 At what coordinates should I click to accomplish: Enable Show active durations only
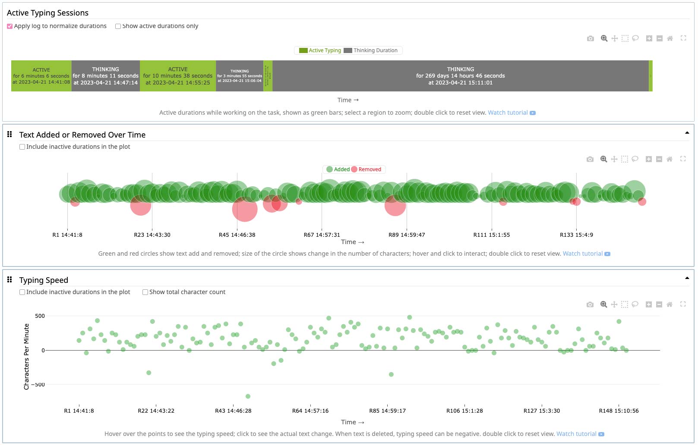[118, 26]
